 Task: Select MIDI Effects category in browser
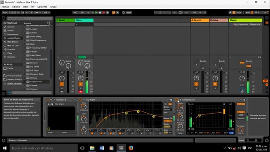[13, 42]
